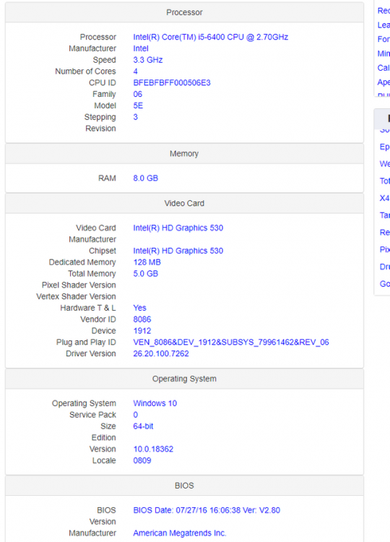Click the Hardware T & L label
The height and width of the screenshot is (542, 390).
click(88, 308)
